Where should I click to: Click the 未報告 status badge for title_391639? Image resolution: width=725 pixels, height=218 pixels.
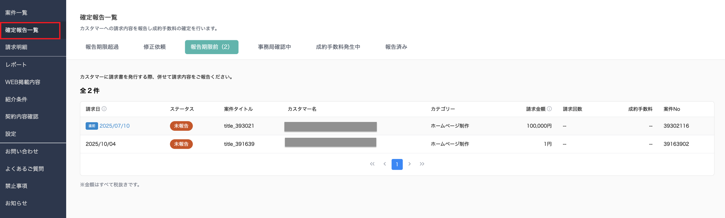point(181,144)
